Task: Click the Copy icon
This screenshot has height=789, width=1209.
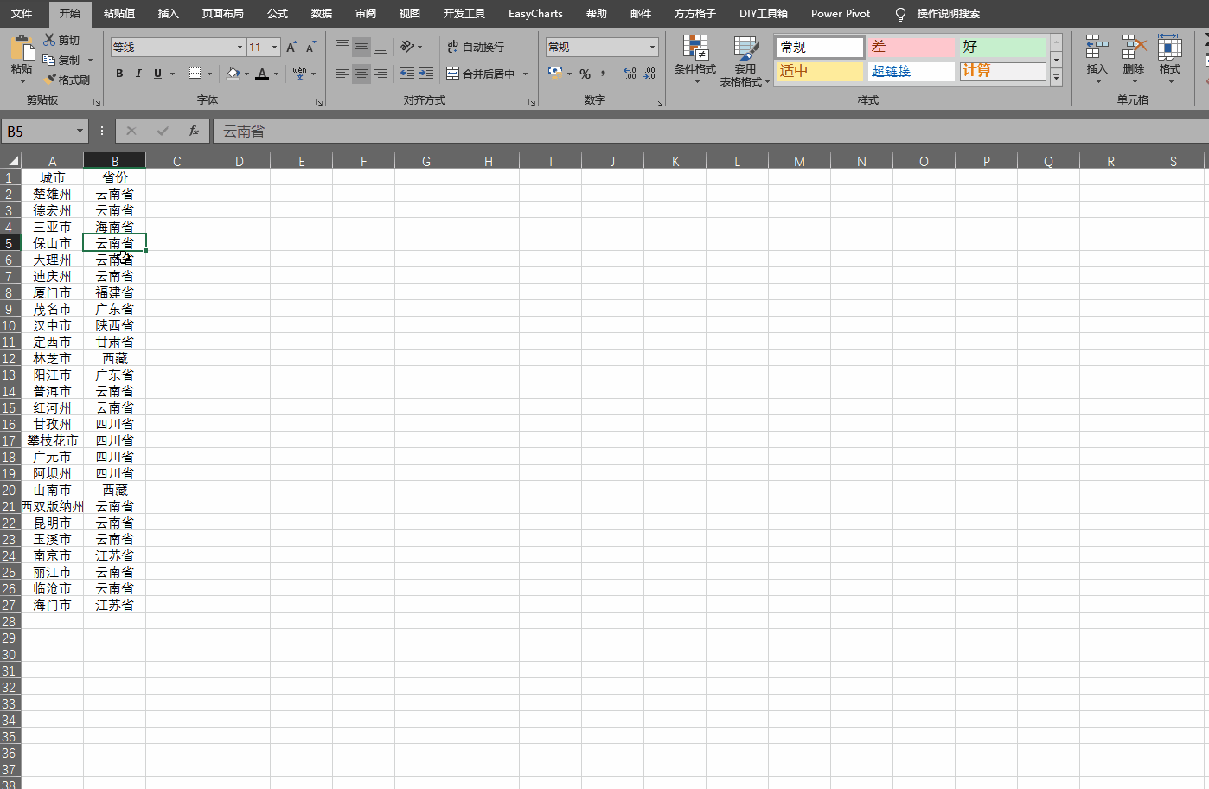Action: click(49, 60)
